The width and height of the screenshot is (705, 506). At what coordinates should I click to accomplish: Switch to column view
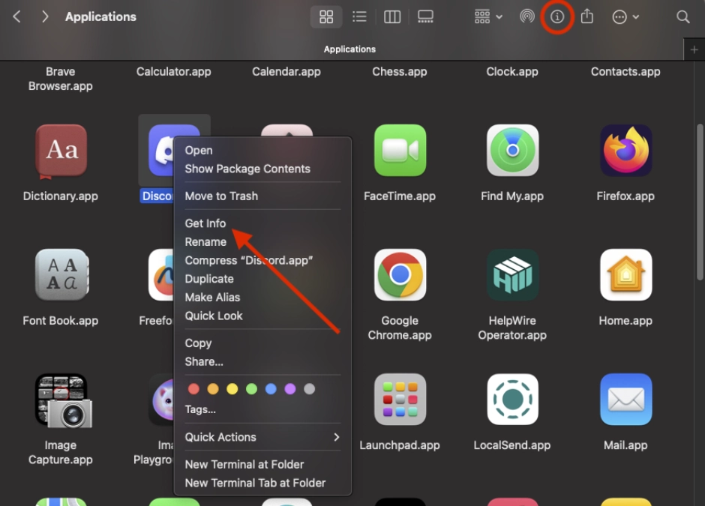click(392, 17)
